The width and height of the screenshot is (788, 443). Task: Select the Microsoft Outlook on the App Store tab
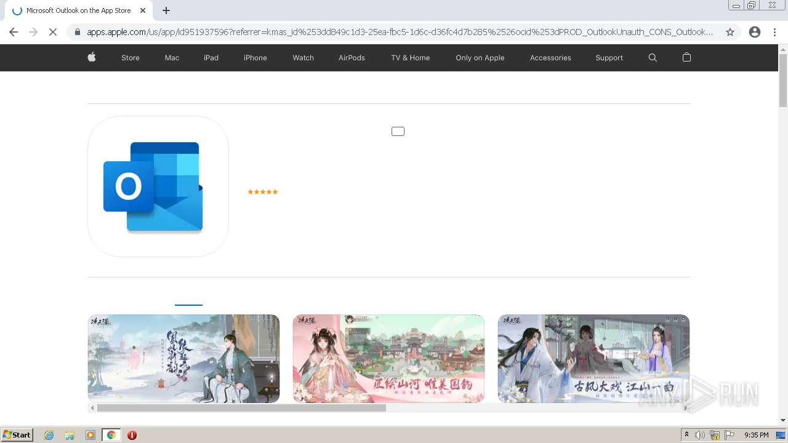click(78, 10)
